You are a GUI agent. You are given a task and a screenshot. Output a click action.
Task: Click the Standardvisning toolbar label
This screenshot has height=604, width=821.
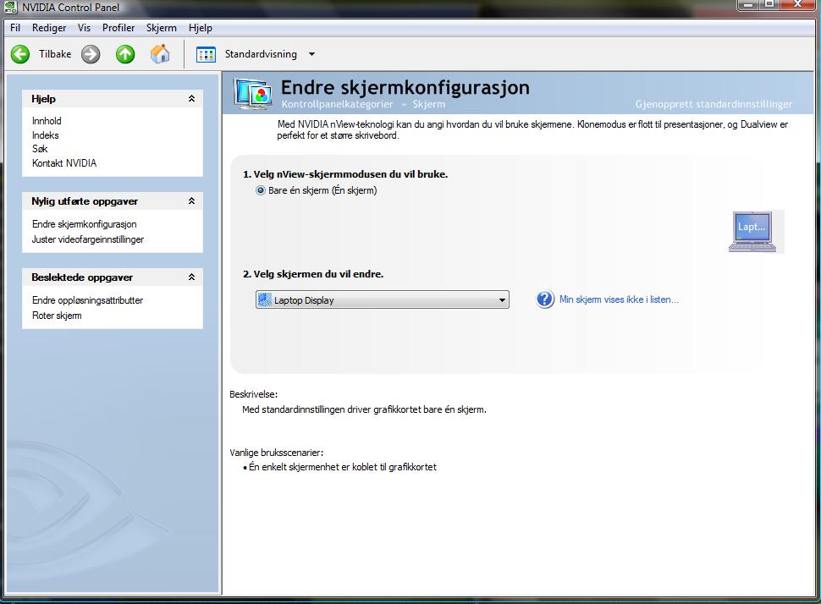(261, 54)
